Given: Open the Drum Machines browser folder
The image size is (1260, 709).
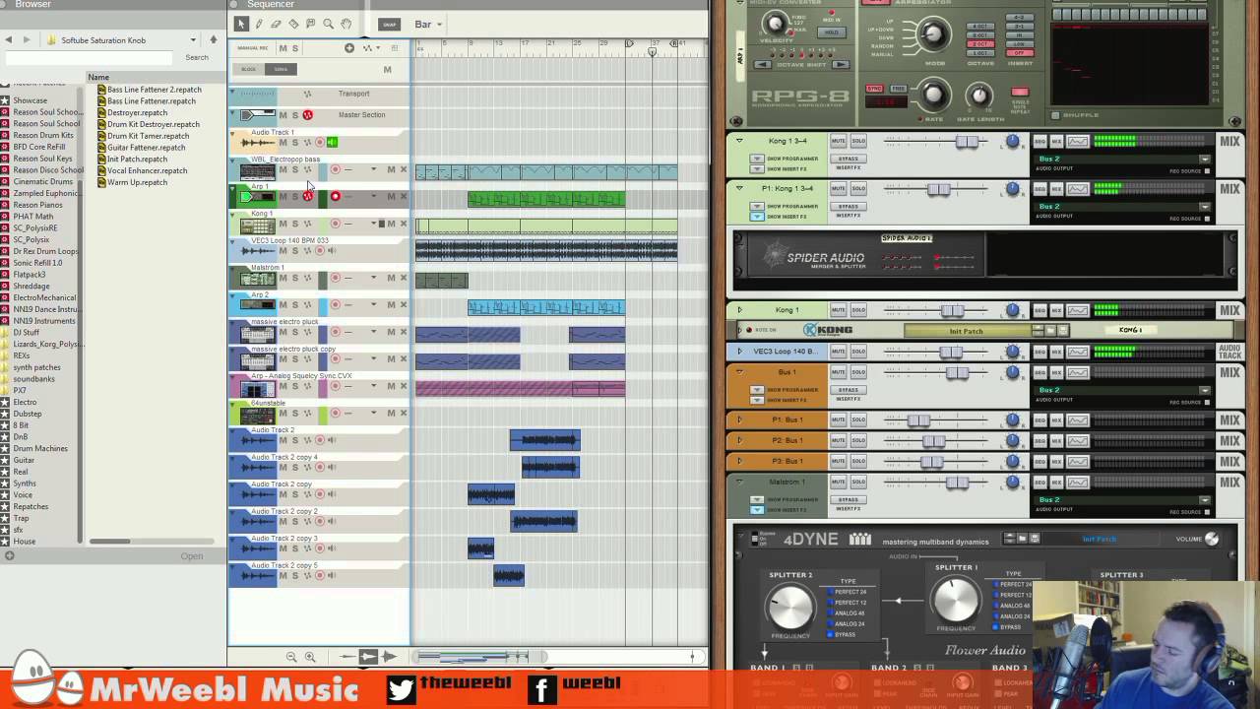Looking at the screenshot, I should (x=40, y=448).
